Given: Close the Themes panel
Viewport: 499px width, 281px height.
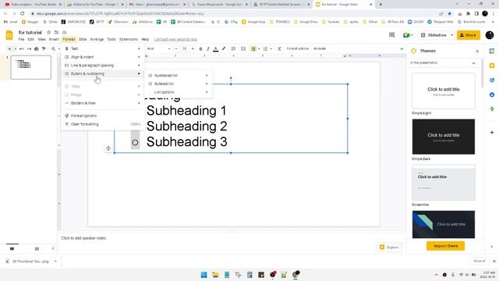Looking at the screenshot, I should [477, 52].
